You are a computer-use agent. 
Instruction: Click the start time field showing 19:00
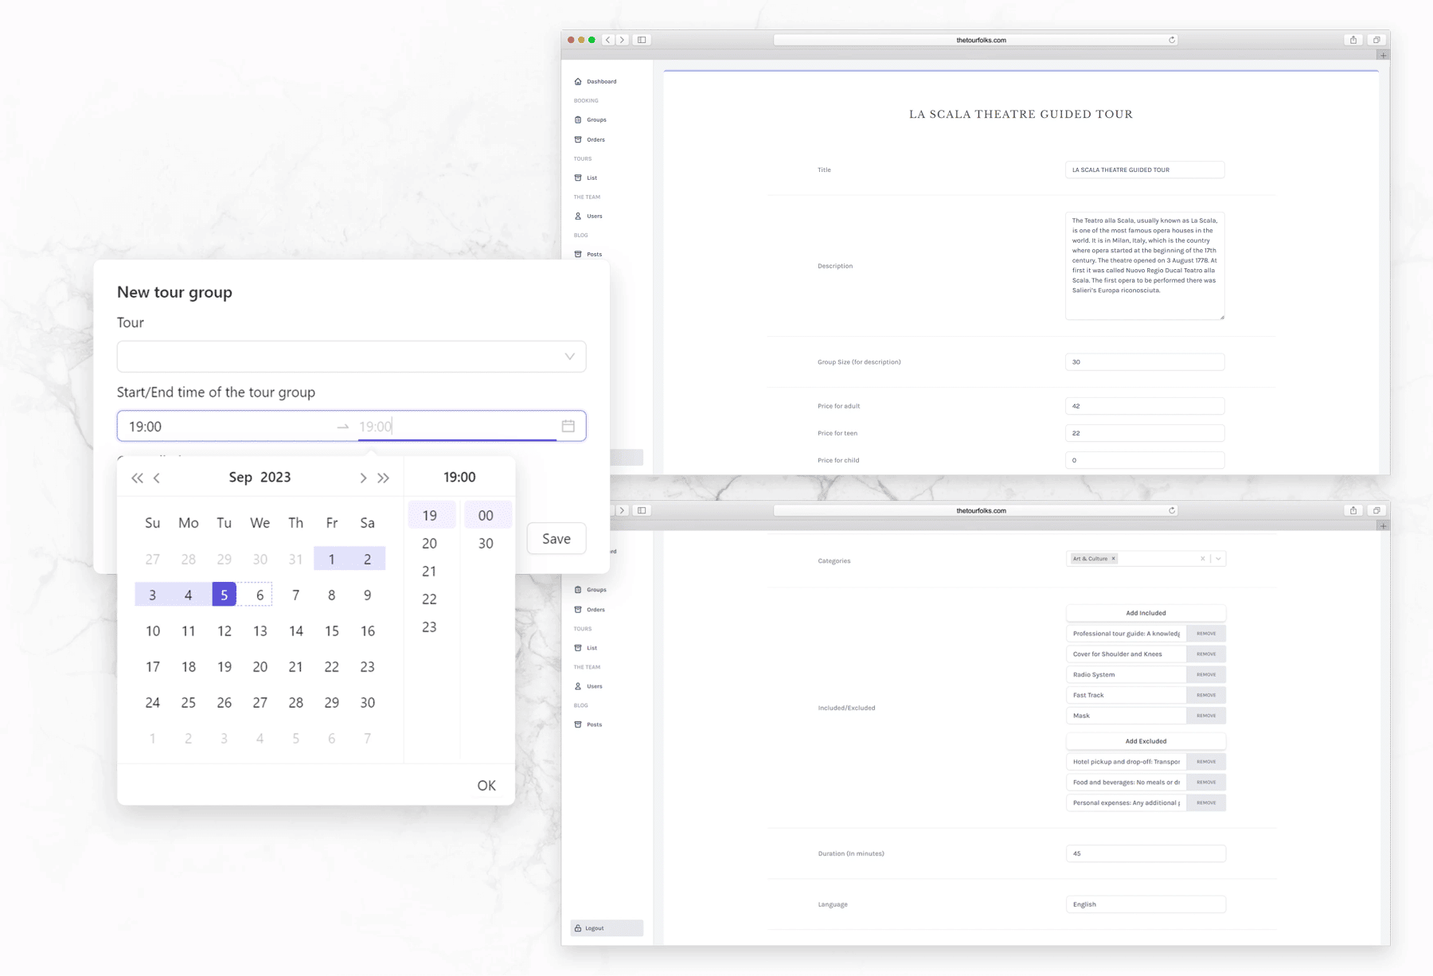click(x=228, y=427)
